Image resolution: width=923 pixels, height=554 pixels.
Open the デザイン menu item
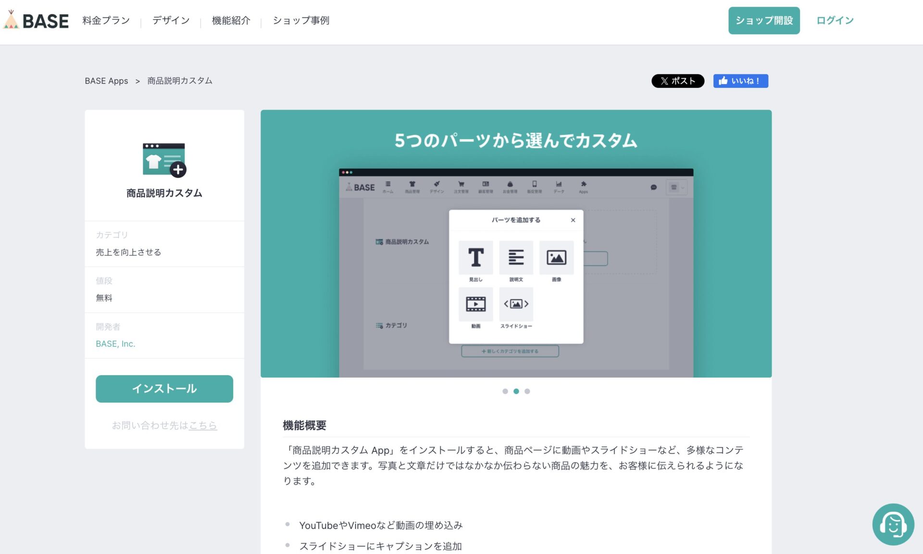pos(171,20)
